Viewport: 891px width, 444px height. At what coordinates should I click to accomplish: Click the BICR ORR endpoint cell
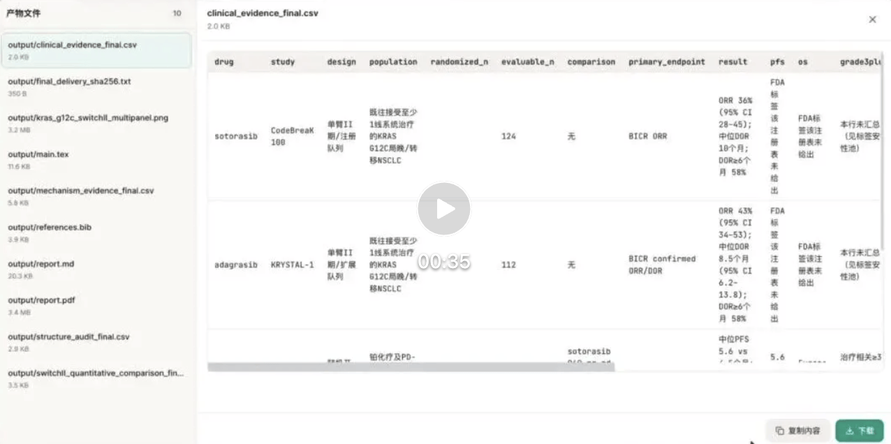(x=647, y=136)
